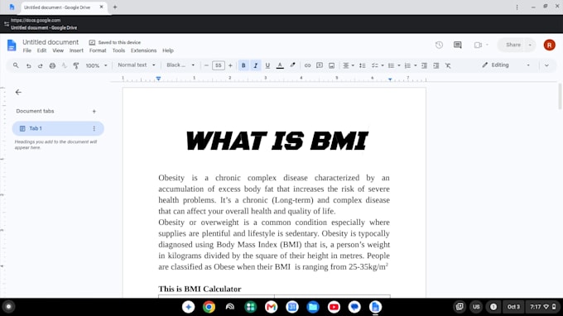Redo the last action
The height and width of the screenshot is (316, 563).
(41, 65)
